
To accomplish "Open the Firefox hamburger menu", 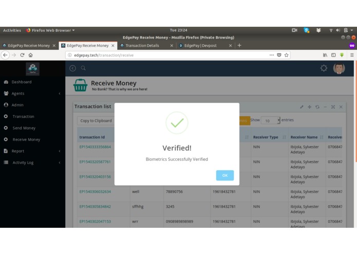I will (x=352, y=55).
